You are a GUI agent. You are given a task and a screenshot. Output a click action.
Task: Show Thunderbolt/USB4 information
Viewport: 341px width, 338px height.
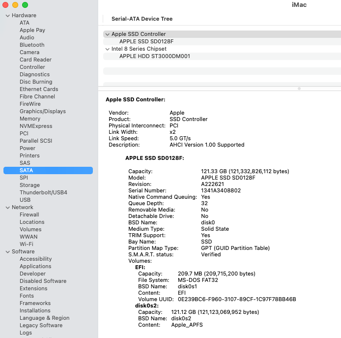pyautogui.click(x=43, y=192)
